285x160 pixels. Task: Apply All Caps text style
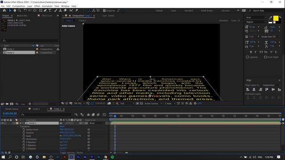click(261, 52)
